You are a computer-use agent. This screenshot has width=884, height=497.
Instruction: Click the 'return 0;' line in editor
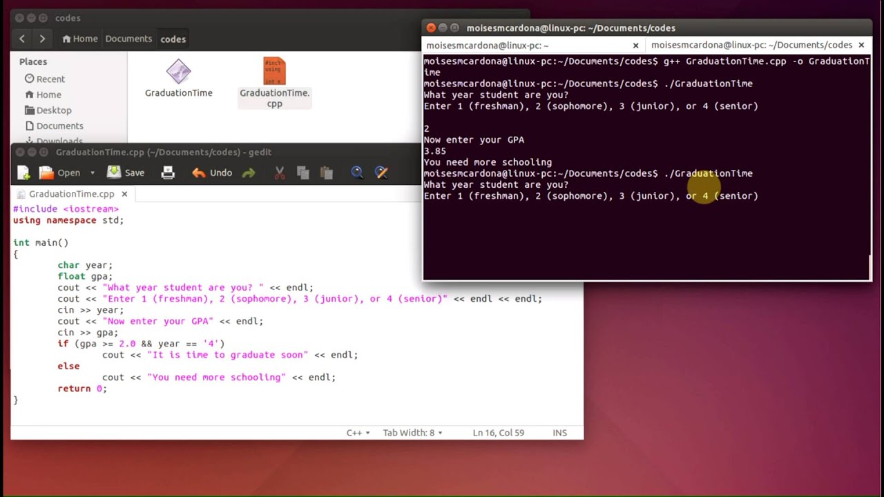82,389
